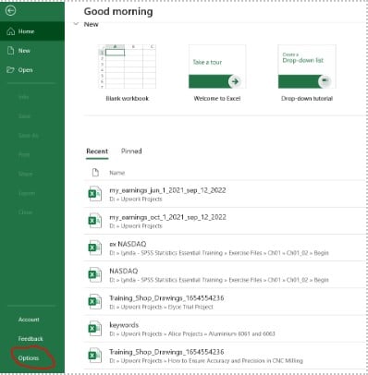
Task: Click Excel icon beside keywords file
Action: pos(94,329)
